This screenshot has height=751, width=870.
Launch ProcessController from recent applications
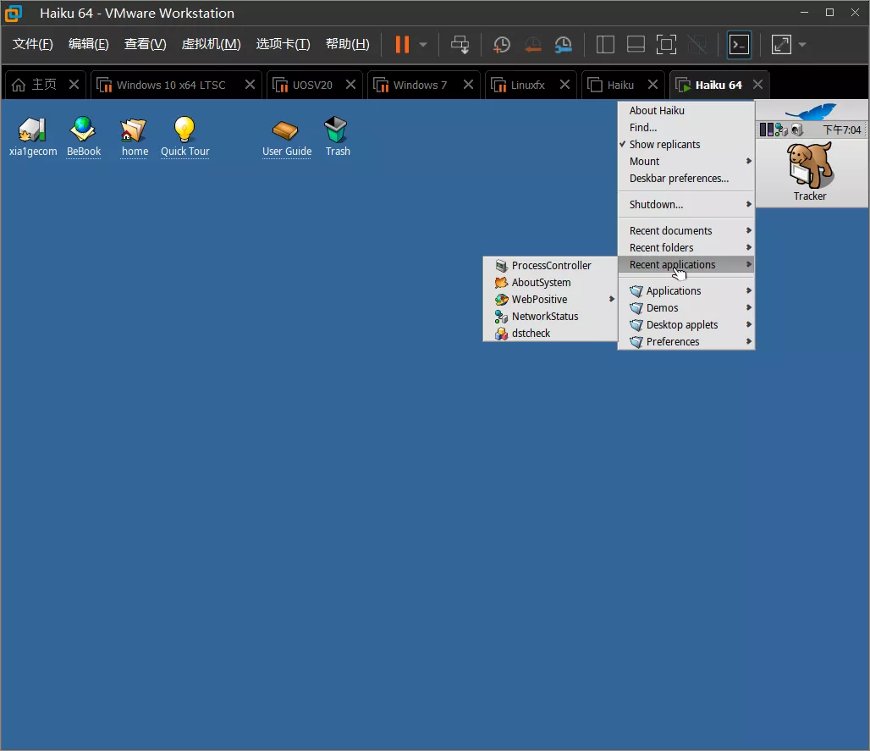tap(550, 266)
